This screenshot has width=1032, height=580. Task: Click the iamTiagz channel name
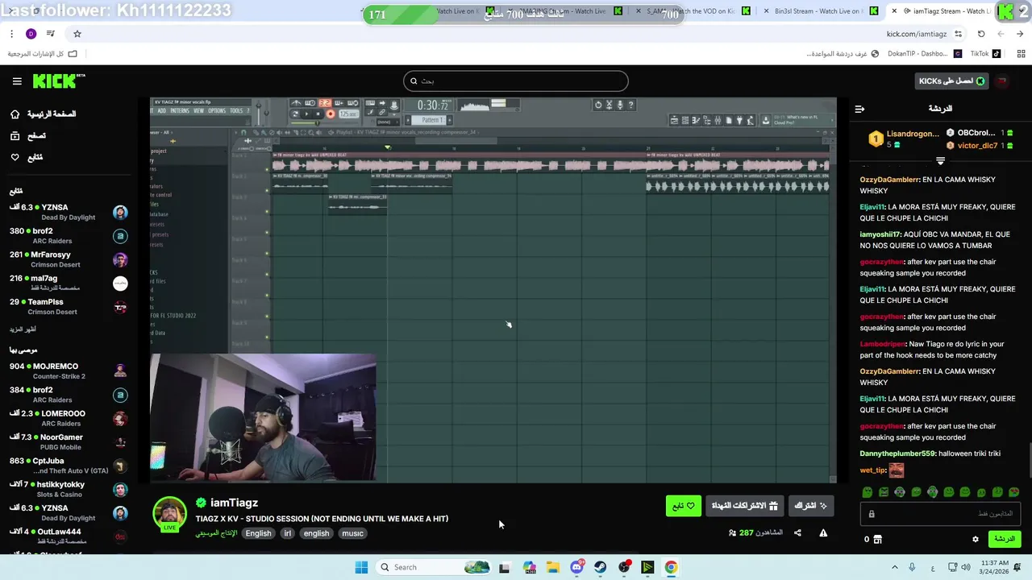234,503
